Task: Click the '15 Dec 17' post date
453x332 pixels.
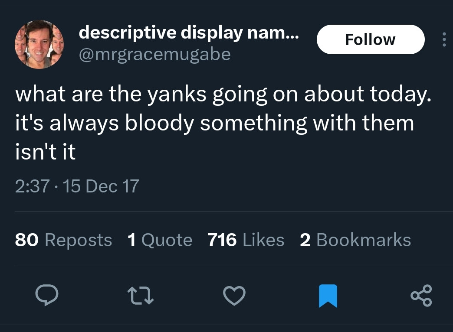Action: coord(101,186)
